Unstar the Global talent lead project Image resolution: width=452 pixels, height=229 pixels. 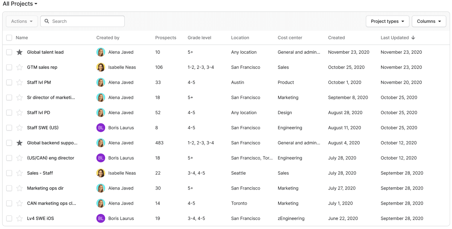pos(20,52)
